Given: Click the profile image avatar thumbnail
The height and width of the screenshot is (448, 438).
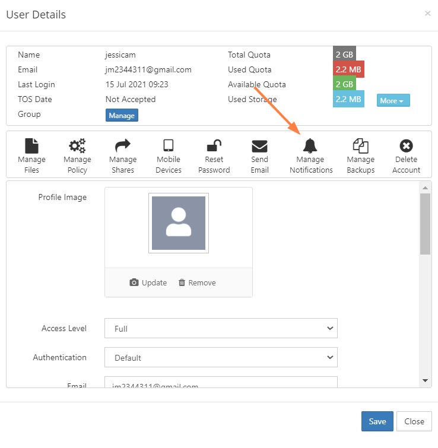Looking at the screenshot, I should click(179, 223).
